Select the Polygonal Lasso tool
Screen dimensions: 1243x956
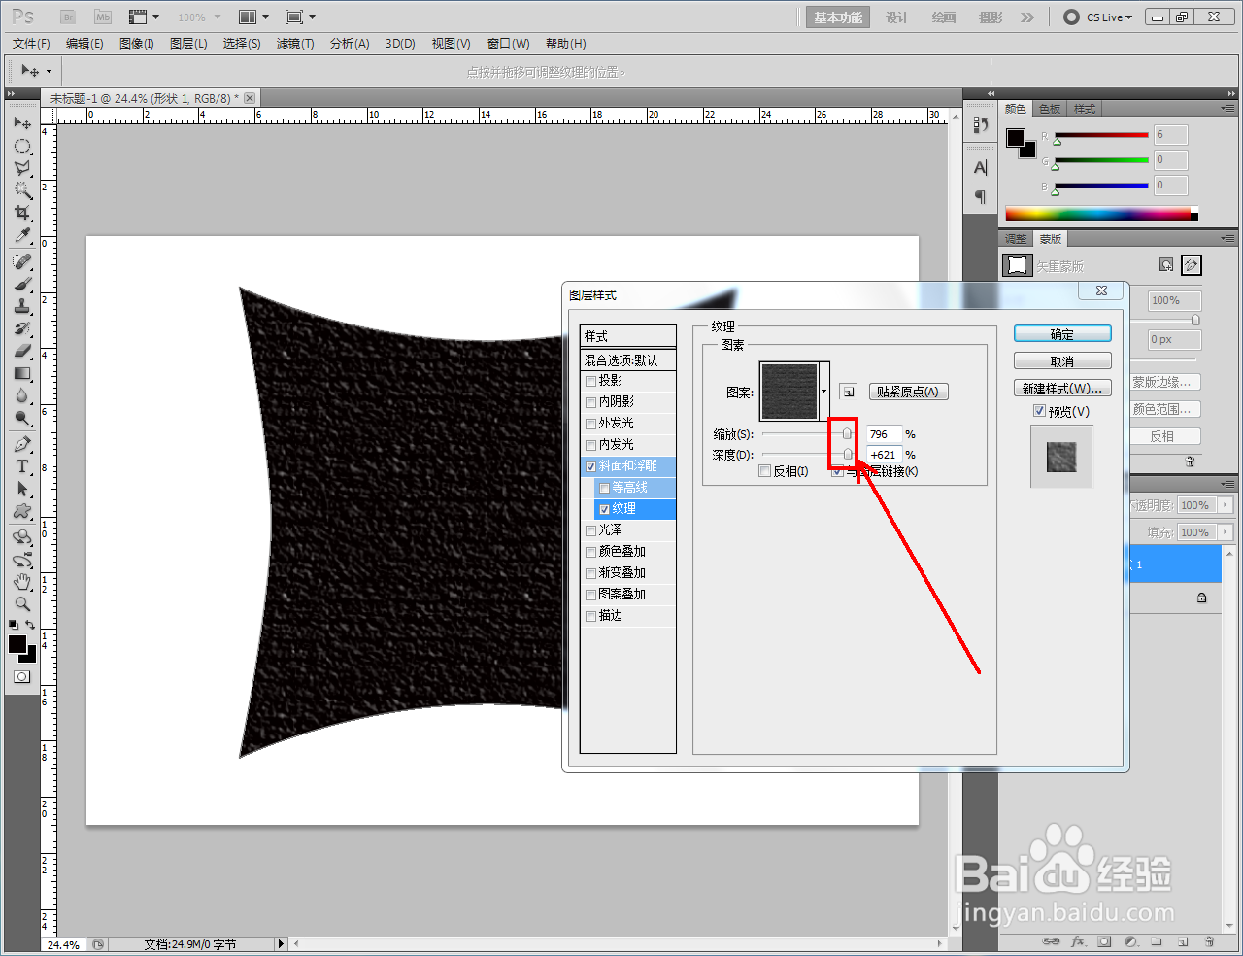pyautogui.click(x=22, y=168)
